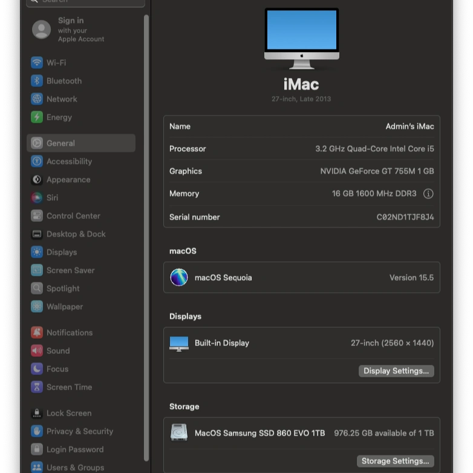Open the Login Password lock icon

click(x=37, y=449)
